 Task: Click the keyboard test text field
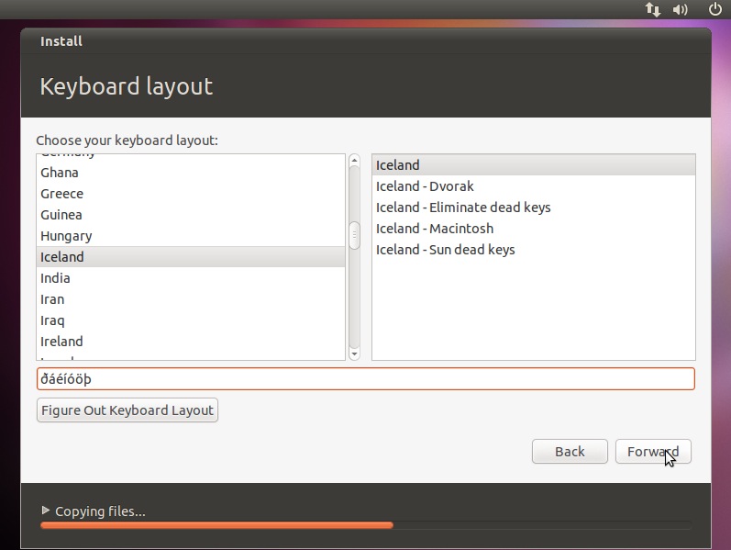coord(365,378)
